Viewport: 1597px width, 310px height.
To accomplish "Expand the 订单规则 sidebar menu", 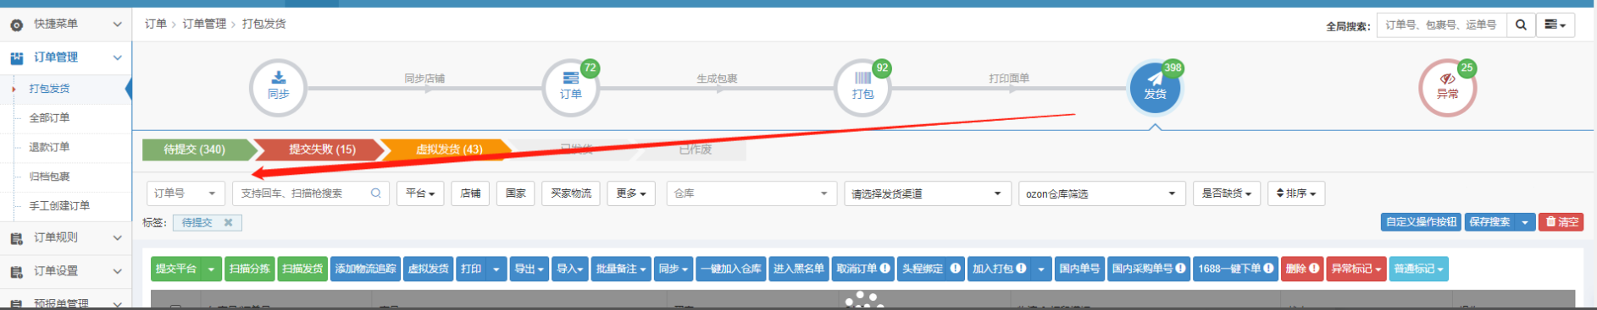I will [x=65, y=238].
